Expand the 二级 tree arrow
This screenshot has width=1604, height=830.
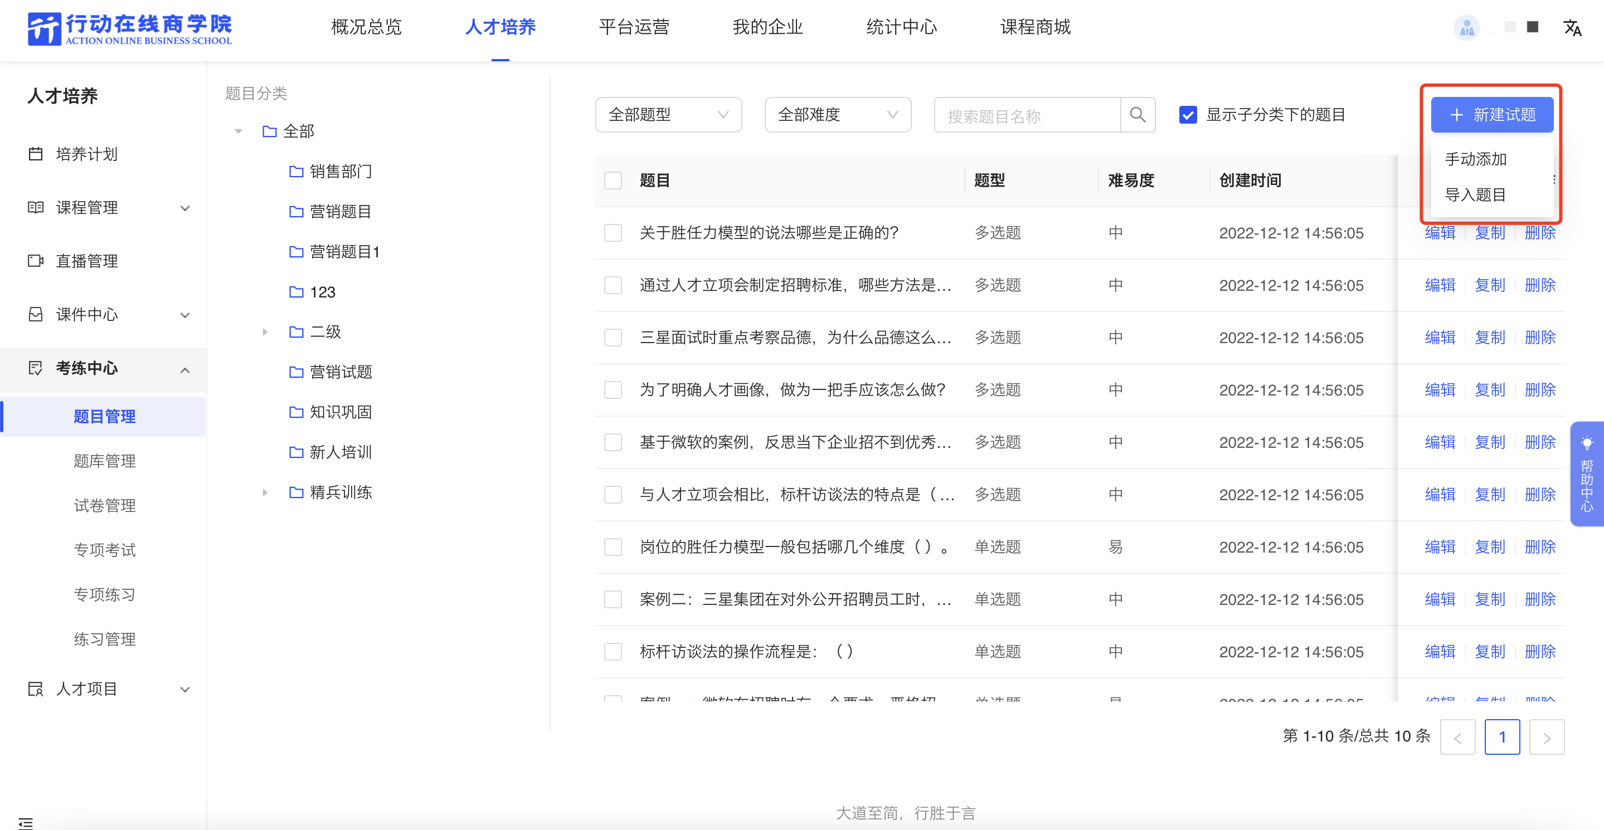pos(265,331)
